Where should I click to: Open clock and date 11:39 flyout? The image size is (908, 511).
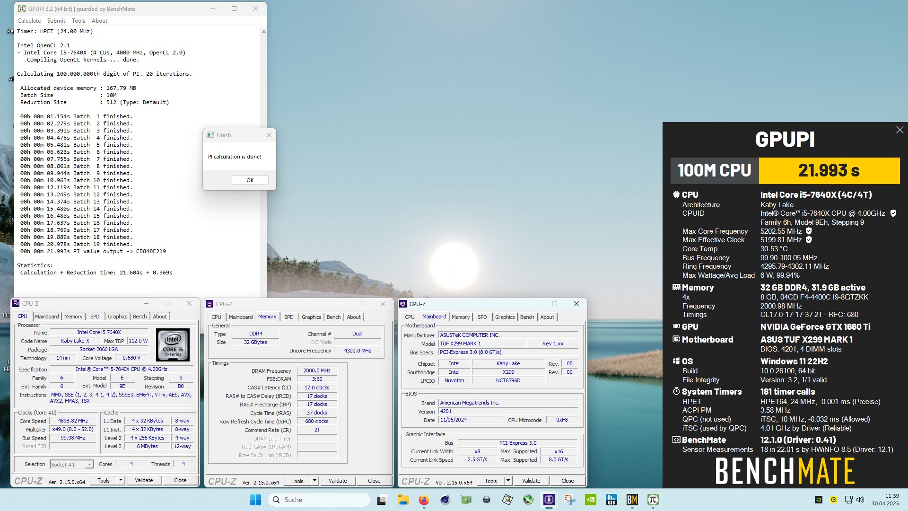pos(885,500)
